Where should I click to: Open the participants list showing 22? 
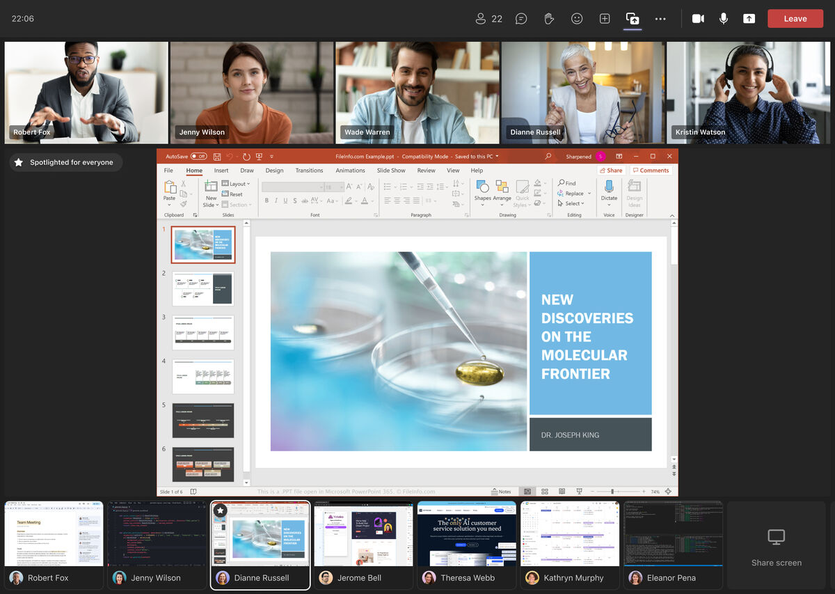[x=488, y=19]
